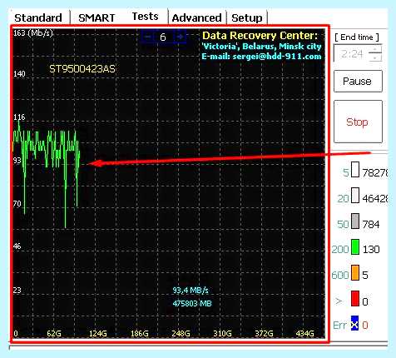Click the graph scale value 6
Viewport: 396px width, 358px height.
tap(163, 37)
